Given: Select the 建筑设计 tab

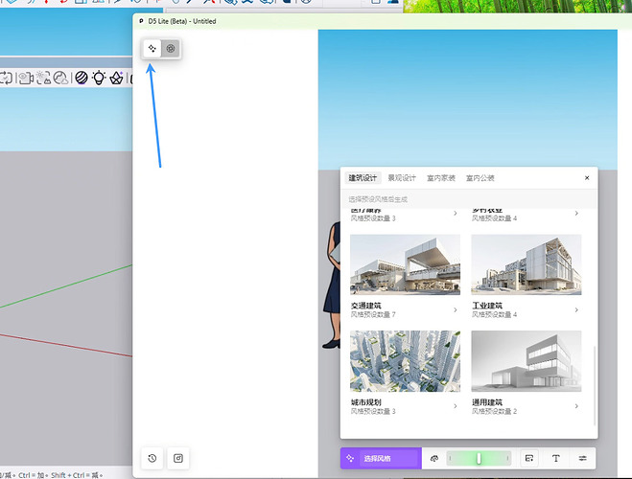Looking at the screenshot, I should 363,178.
